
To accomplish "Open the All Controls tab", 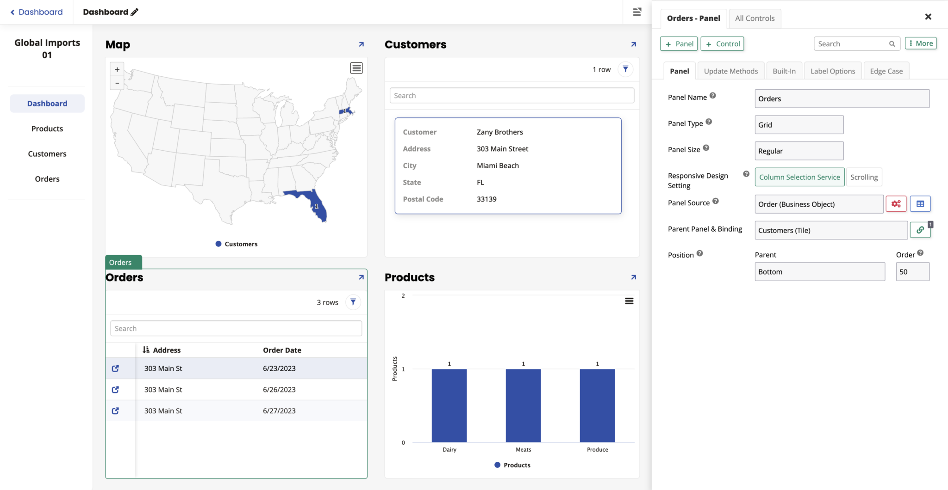I will pyautogui.click(x=755, y=18).
